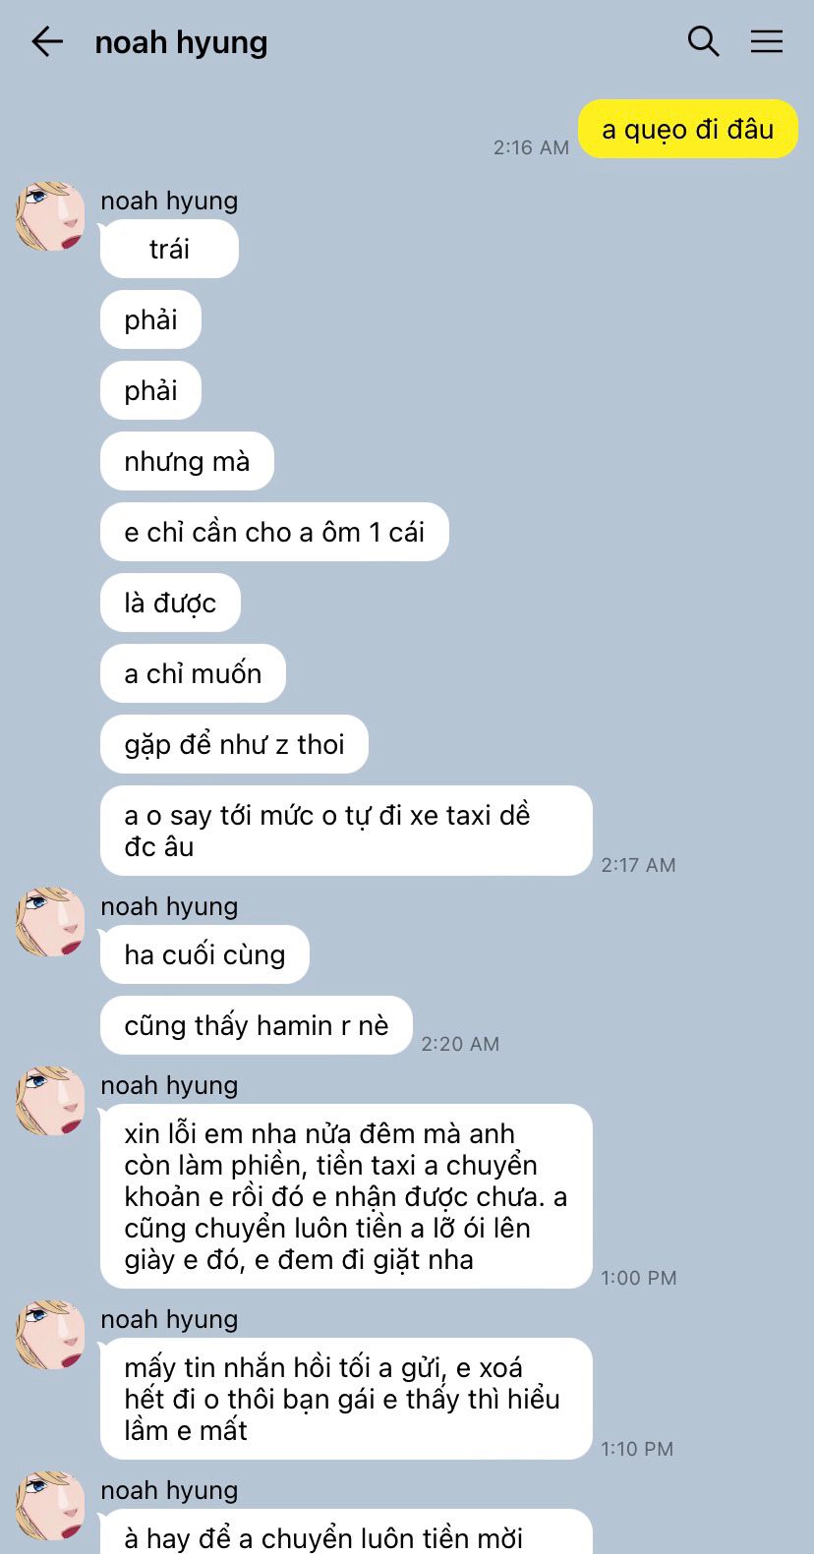This screenshot has height=1554, width=814.
Task: Tap the 'nhưng mà' message bubble
Action: 187,461
